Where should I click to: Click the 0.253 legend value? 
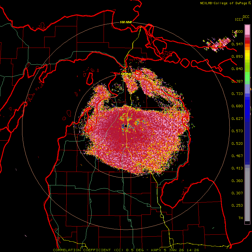pos(237,206)
